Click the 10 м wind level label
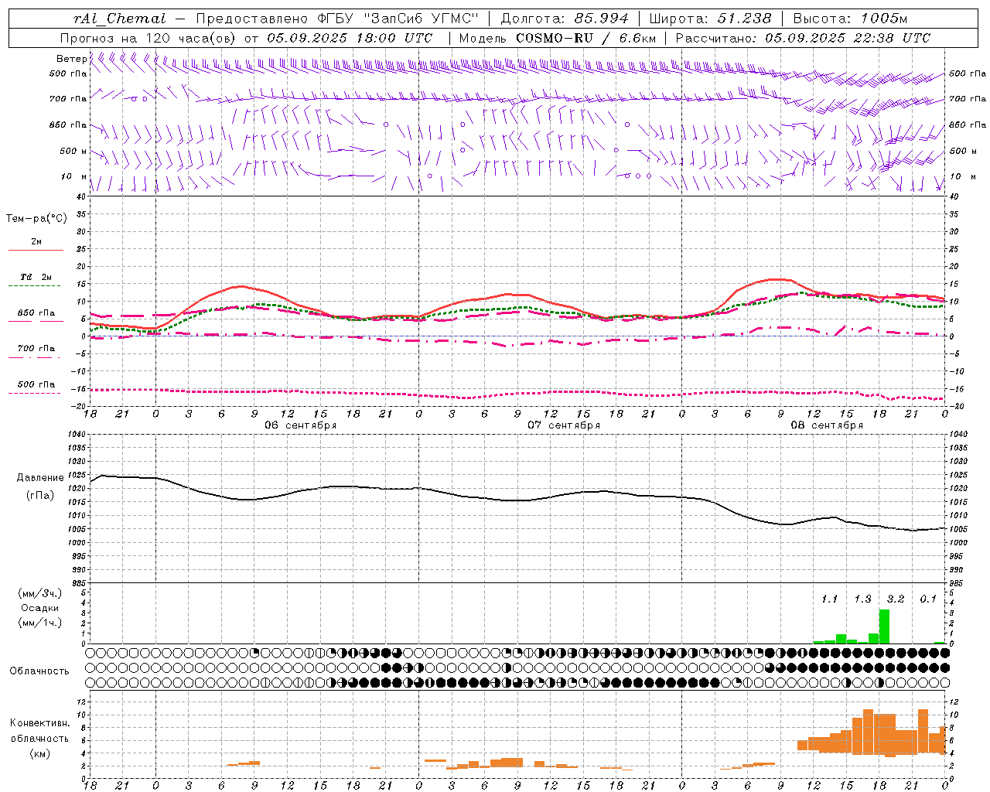 click(x=74, y=176)
